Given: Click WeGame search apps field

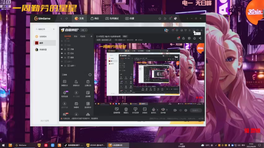Looking at the screenshot, I should point(43,29).
